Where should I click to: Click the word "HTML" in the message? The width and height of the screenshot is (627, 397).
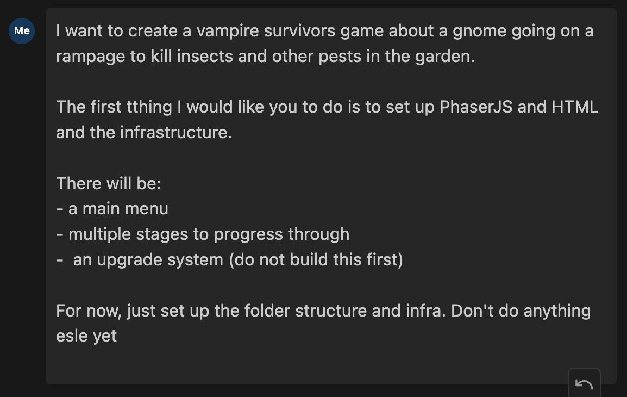click(575, 107)
